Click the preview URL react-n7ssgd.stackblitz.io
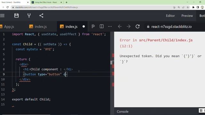The image size is (205, 115). tap(171, 27)
